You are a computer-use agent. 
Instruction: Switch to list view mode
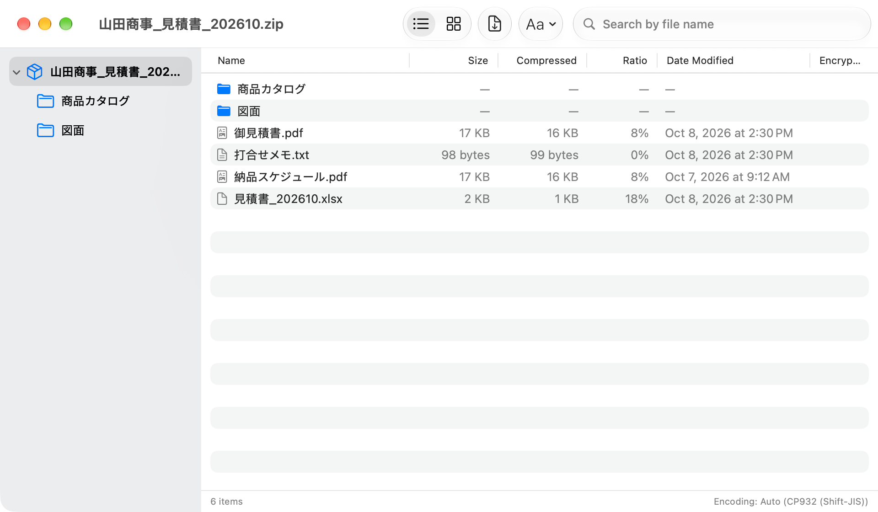click(x=421, y=24)
